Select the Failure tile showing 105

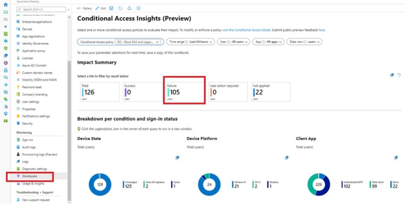coord(184,92)
